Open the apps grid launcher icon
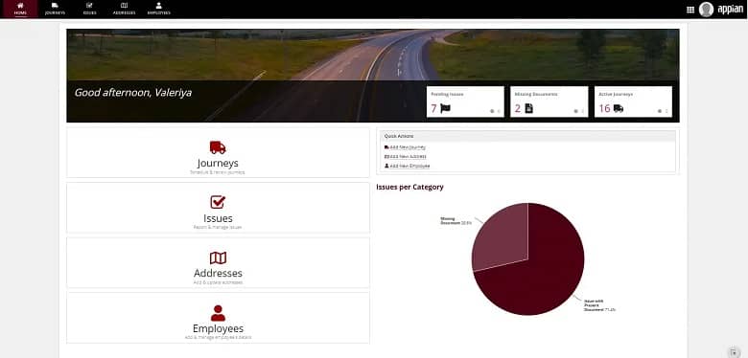Image resolution: width=748 pixels, height=358 pixels. pos(690,10)
